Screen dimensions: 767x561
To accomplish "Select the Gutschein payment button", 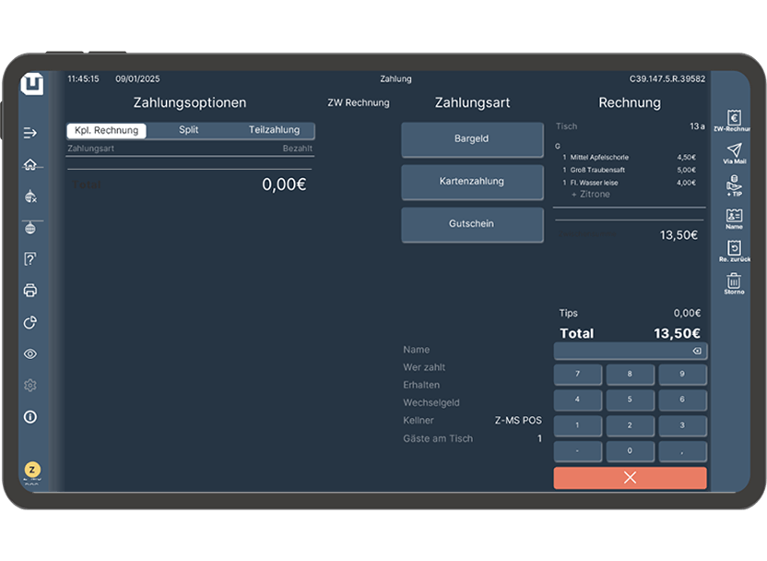I will pos(472,224).
